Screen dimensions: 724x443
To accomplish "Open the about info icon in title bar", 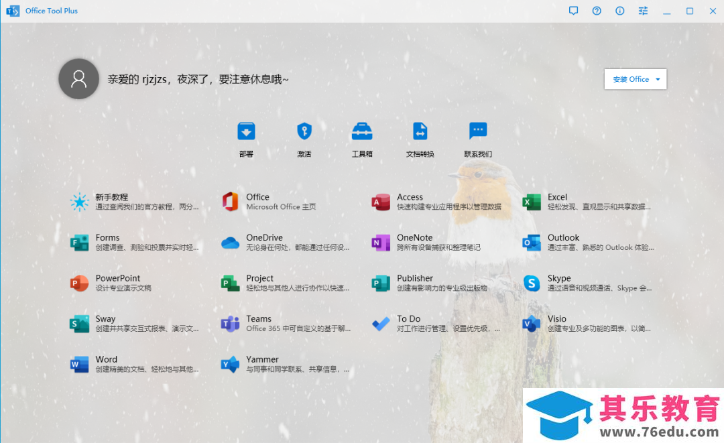I will click(619, 11).
